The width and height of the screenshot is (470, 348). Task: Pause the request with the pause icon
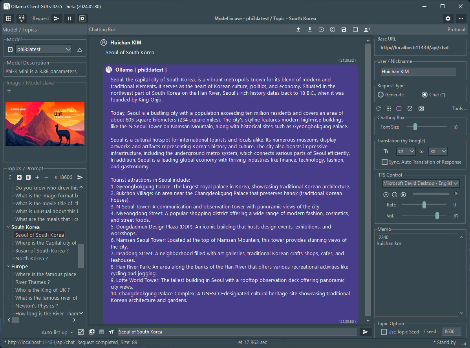tap(69, 18)
